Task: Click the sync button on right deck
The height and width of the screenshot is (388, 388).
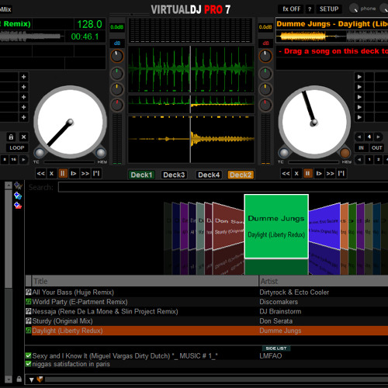Action: pyautogui.click(x=341, y=173)
